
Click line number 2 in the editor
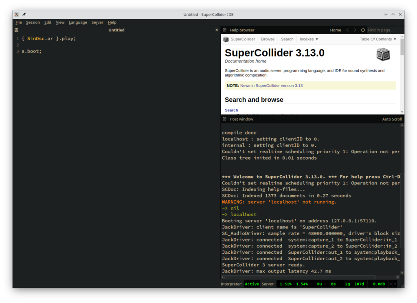click(x=18, y=45)
